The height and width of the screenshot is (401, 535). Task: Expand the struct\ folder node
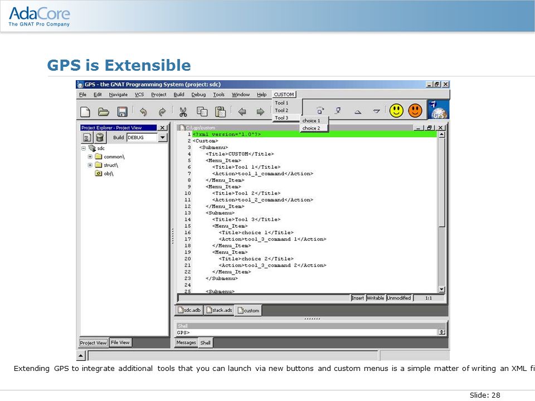pyautogui.click(x=90, y=165)
